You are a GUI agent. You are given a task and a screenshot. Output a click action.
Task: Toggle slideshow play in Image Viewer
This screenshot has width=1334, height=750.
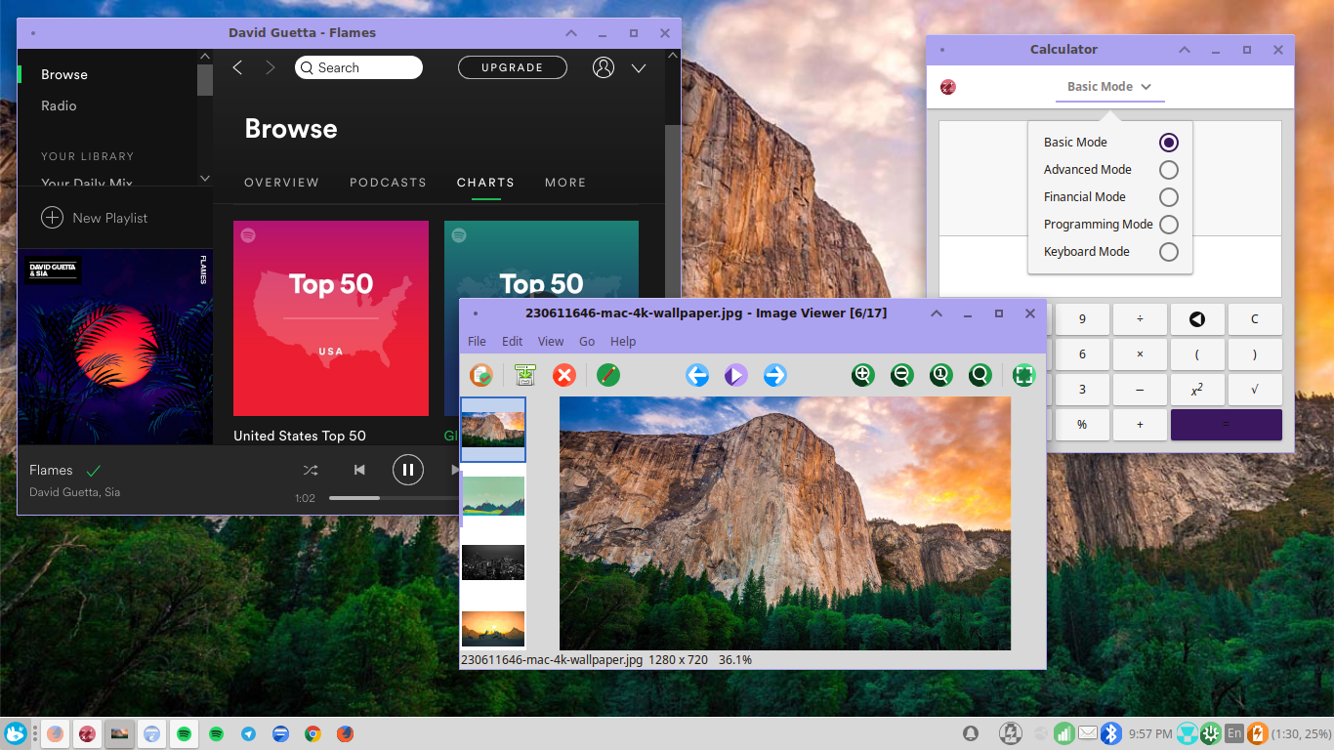click(x=735, y=375)
